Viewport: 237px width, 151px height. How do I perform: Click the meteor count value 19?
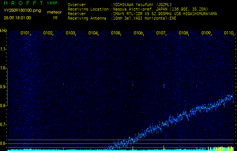coord(55,18)
